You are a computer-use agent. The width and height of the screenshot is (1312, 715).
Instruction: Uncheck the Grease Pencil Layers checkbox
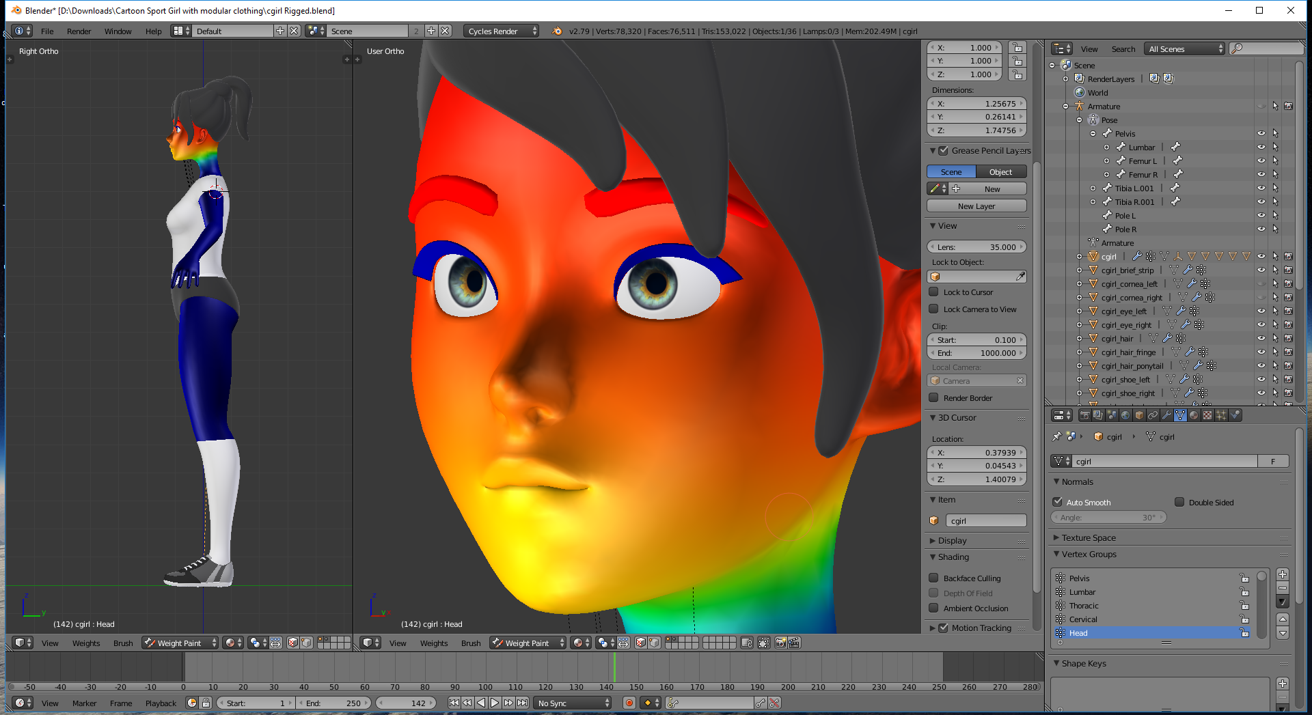943,150
